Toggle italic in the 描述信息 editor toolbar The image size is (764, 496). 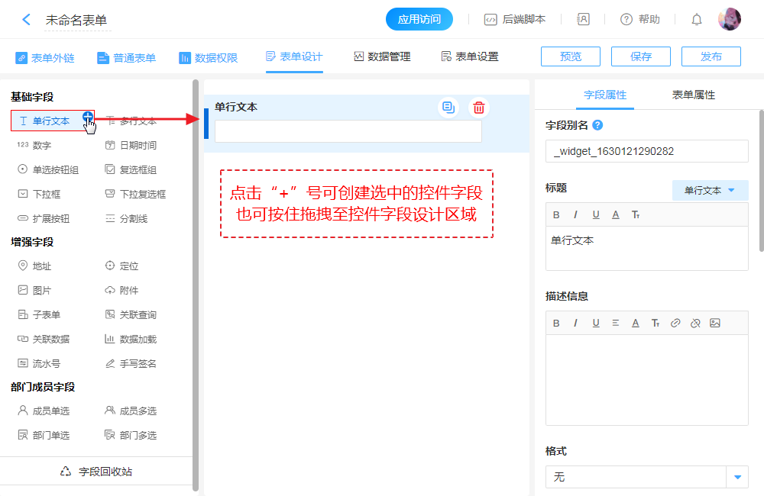click(x=576, y=323)
